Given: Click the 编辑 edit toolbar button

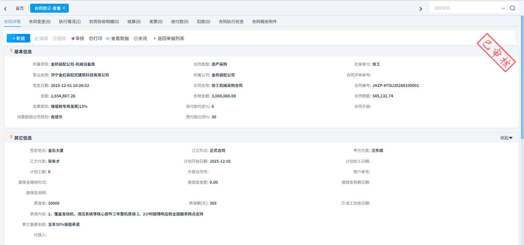Looking at the screenshot, I should tap(41, 39).
